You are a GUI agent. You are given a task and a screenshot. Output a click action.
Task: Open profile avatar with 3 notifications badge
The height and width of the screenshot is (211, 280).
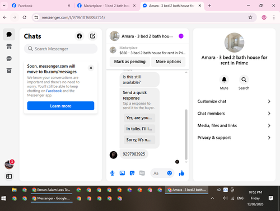(x=9, y=165)
